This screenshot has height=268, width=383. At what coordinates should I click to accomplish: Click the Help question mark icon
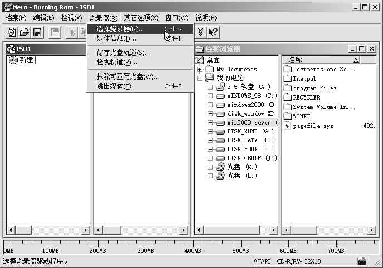(200, 32)
